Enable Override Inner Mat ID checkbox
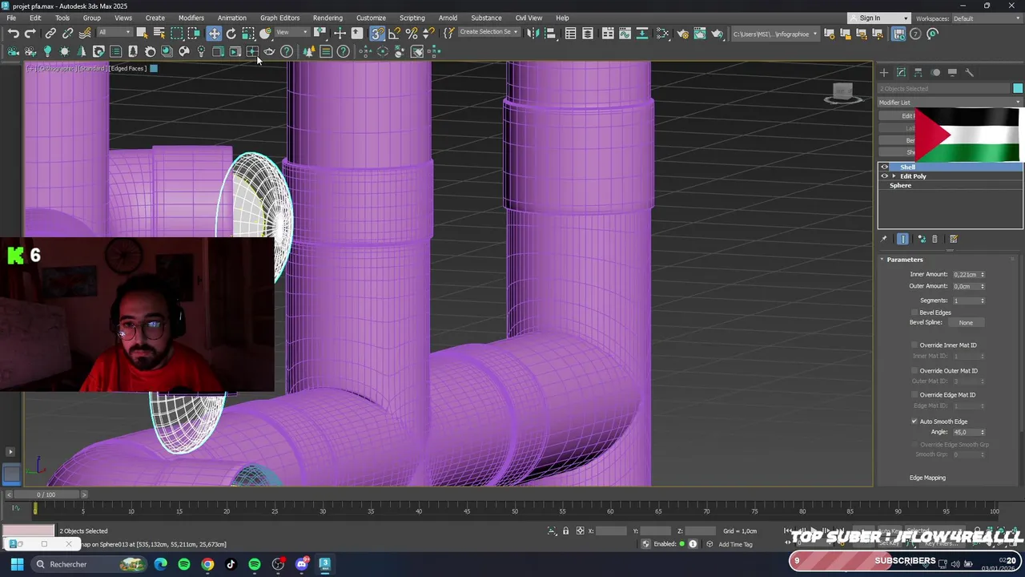 914,345
